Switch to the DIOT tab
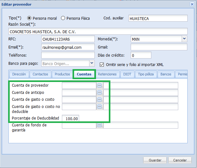 (127, 74)
